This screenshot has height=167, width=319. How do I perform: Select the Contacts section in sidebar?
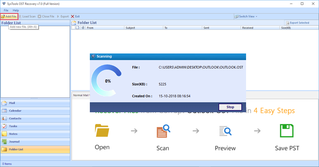[35, 119]
